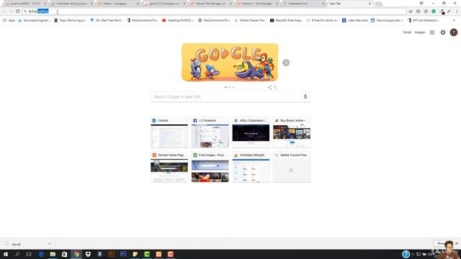Open Adobe Photoshop from taskbar
The width and height of the screenshot is (461, 259).
click(x=123, y=254)
